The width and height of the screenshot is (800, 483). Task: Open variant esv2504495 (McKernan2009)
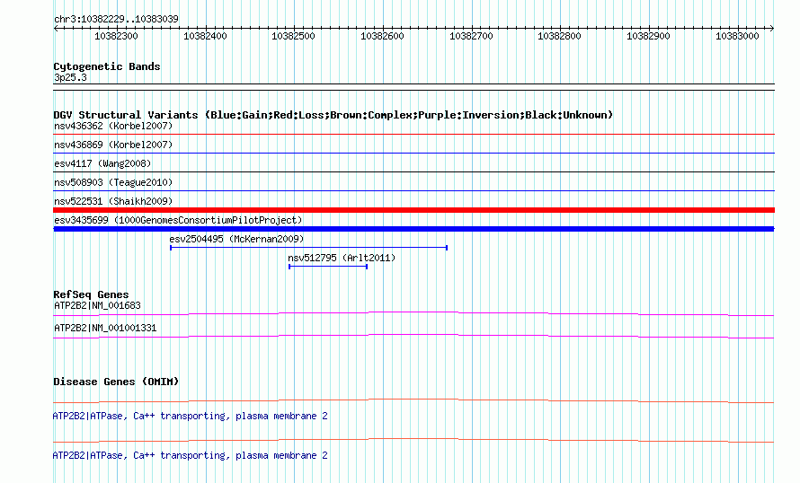[x=236, y=239]
